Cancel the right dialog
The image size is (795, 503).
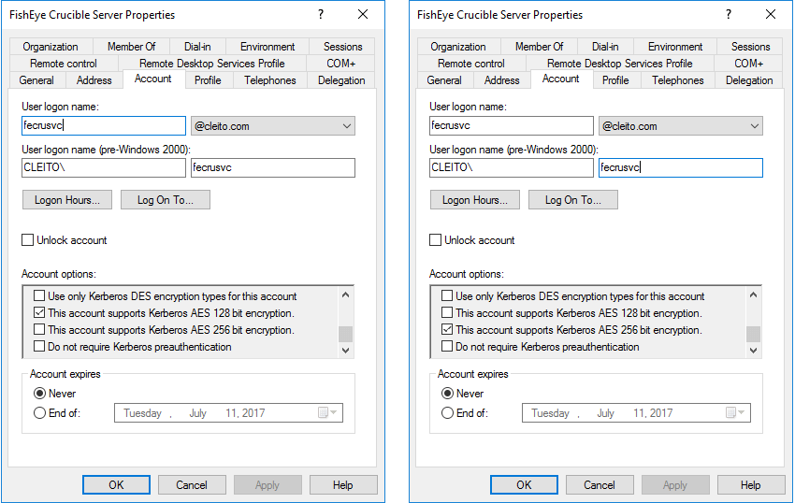point(600,484)
